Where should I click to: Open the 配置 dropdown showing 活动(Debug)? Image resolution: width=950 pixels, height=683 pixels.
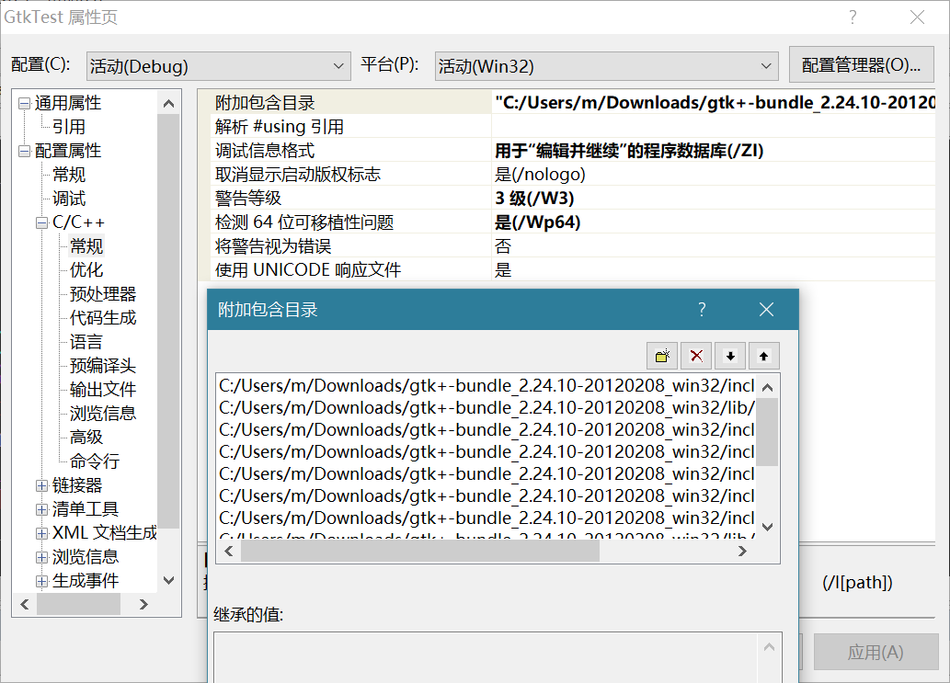click(x=218, y=66)
